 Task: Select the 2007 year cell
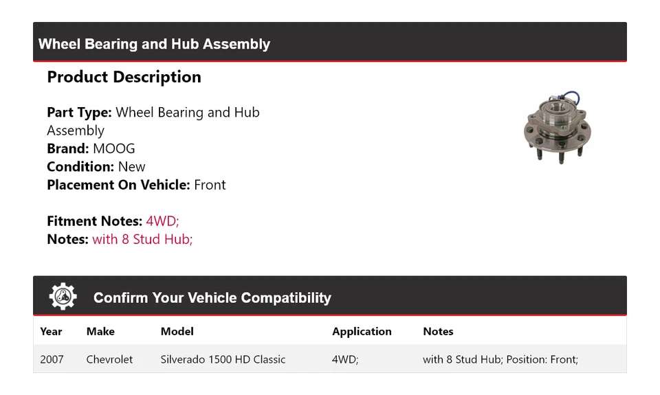pos(52,359)
